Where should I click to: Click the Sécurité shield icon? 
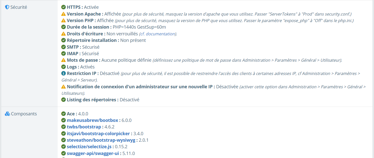7,7
